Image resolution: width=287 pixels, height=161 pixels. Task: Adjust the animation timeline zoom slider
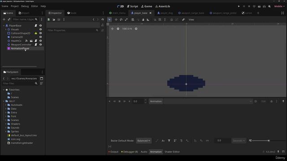261,140
